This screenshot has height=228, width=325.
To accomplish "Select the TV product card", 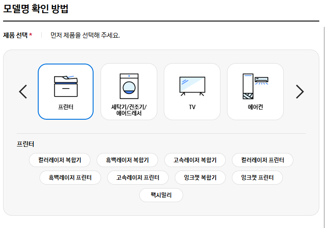I will [x=192, y=92].
